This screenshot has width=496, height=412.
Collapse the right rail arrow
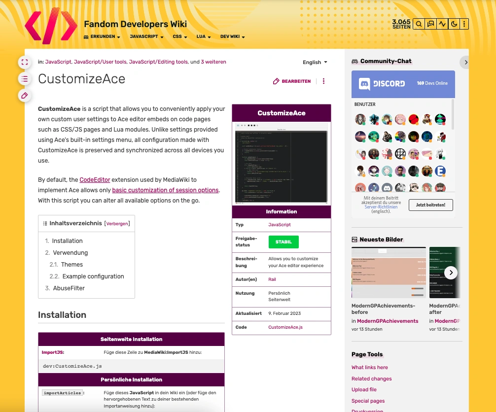(x=465, y=62)
